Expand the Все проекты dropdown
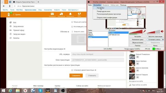The width and height of the screenshot is (166, 93). point(73,10)
